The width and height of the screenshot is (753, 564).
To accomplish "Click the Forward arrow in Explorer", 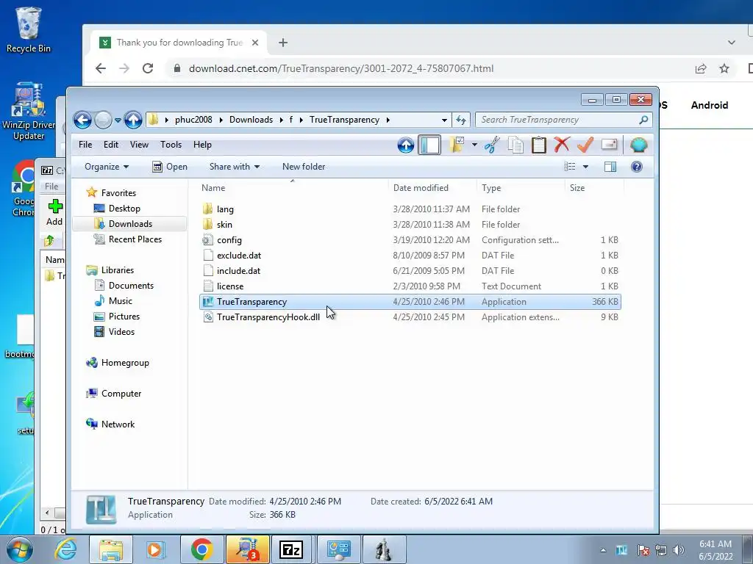I will tap(103, 120).
